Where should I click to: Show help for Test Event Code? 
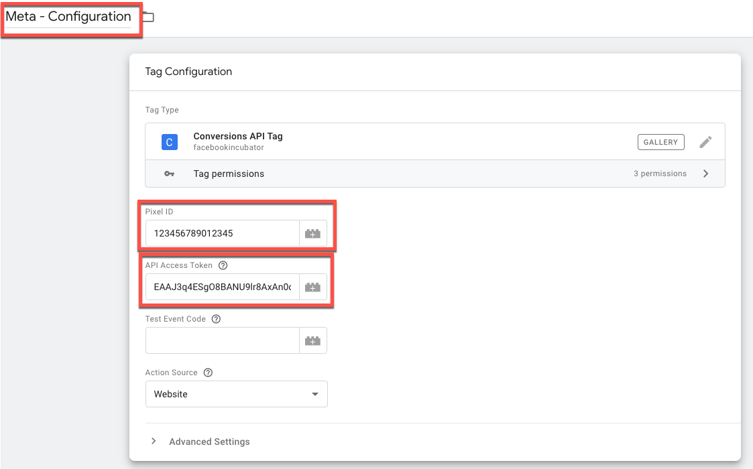[216, 319]
